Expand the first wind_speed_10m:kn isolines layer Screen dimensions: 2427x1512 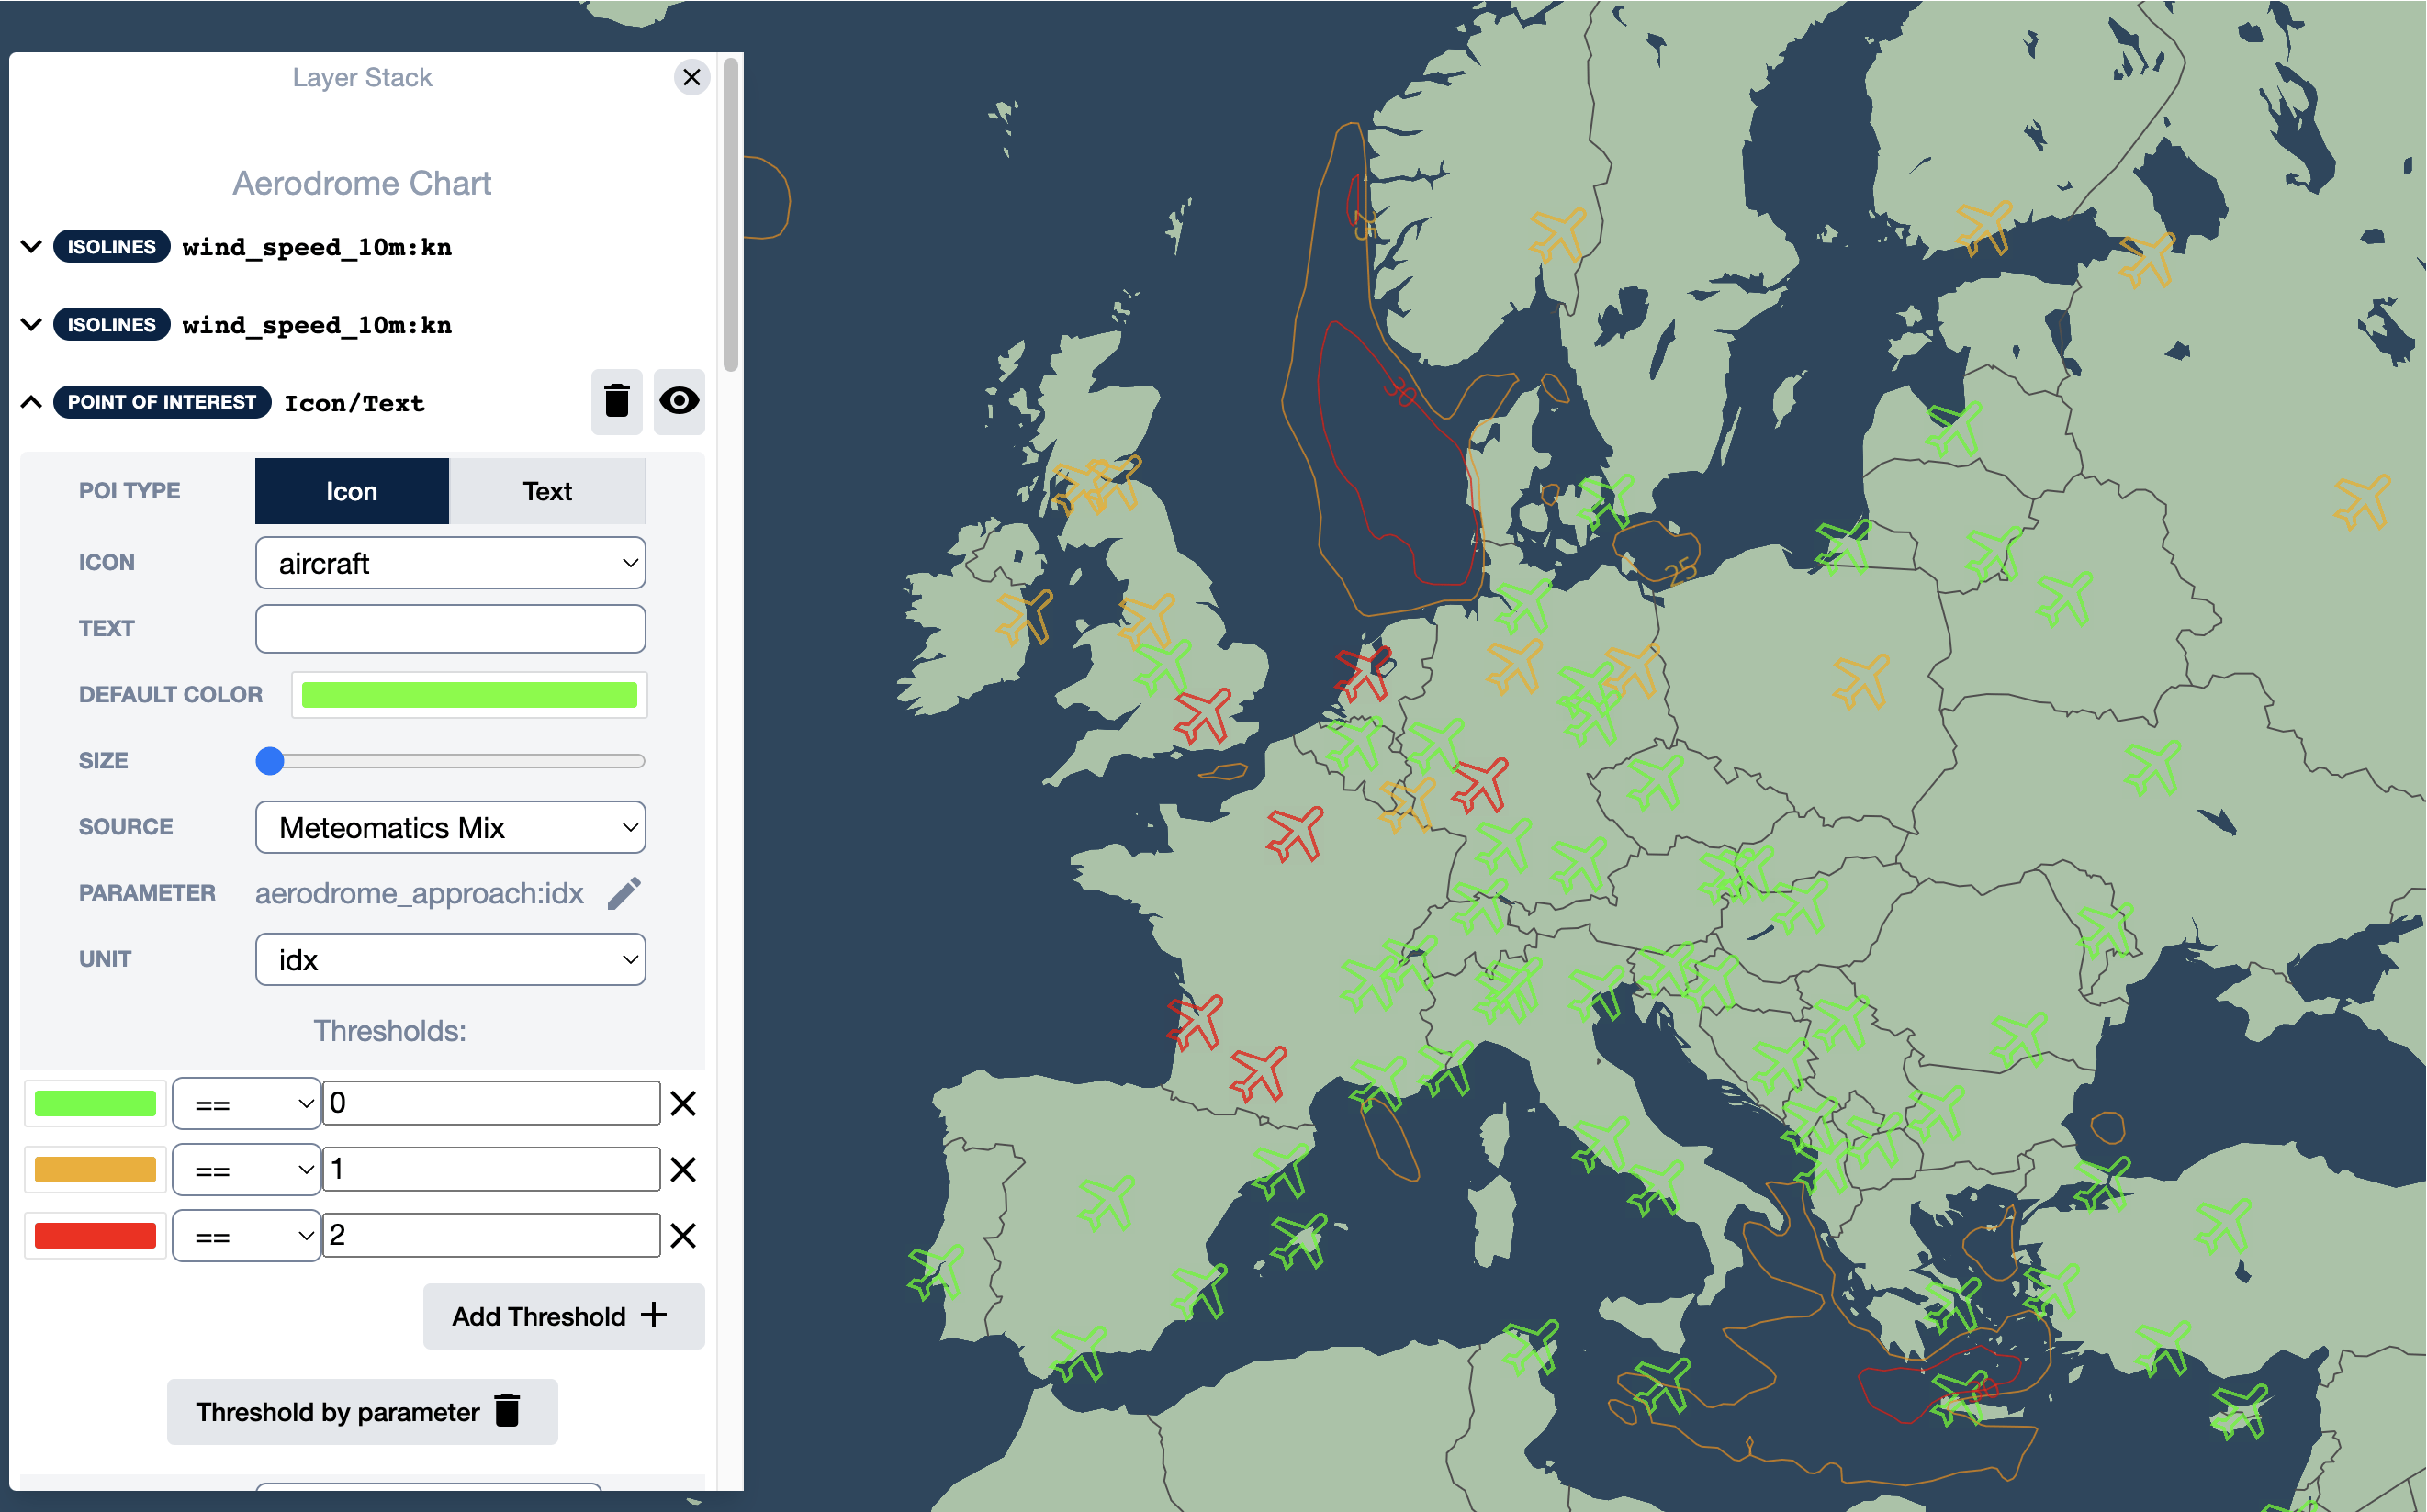(x=29, y=246)
